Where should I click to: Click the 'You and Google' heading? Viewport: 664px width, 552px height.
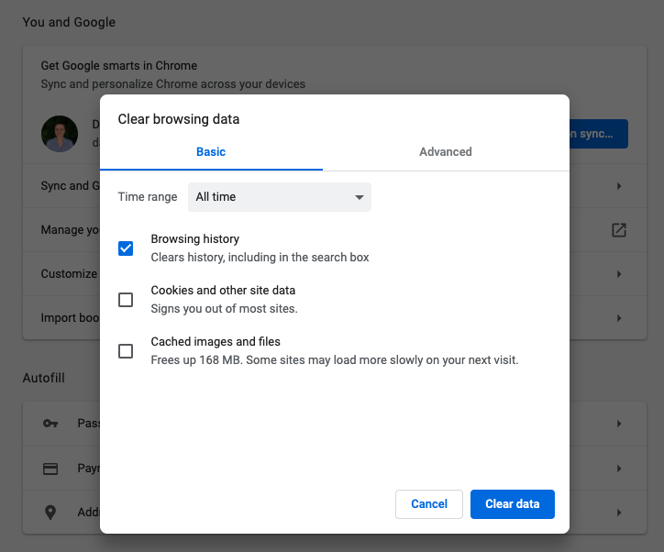(69, 22)
